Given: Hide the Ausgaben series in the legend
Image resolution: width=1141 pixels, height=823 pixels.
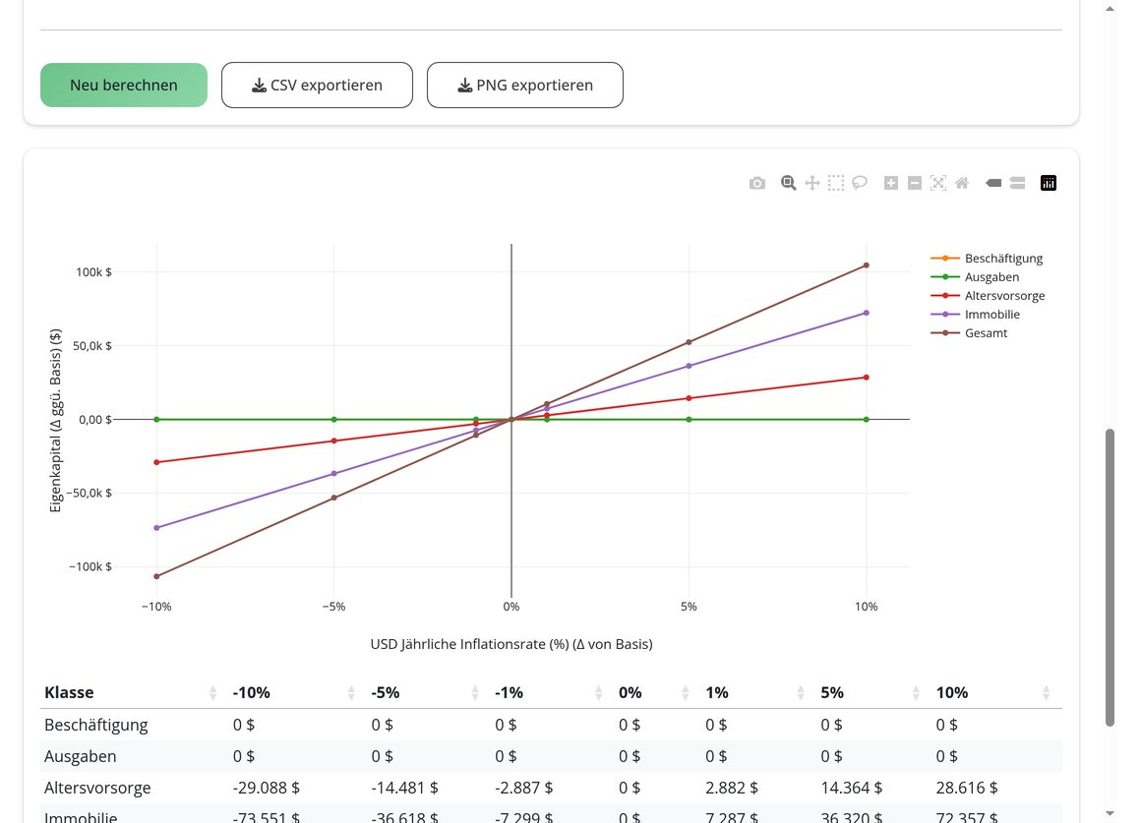Looking at the screenshot, I should pos(975,277).
